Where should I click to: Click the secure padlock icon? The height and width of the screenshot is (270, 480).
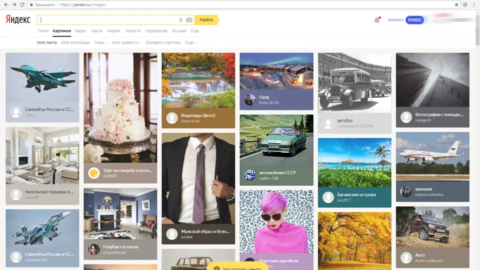[x=31, y=4]
